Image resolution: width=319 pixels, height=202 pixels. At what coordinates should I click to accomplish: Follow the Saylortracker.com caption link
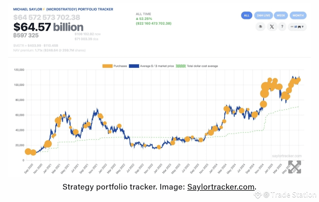(x=221, y=187)
